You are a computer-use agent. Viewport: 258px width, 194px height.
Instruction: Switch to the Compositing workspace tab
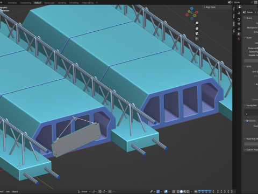point(26,3)
